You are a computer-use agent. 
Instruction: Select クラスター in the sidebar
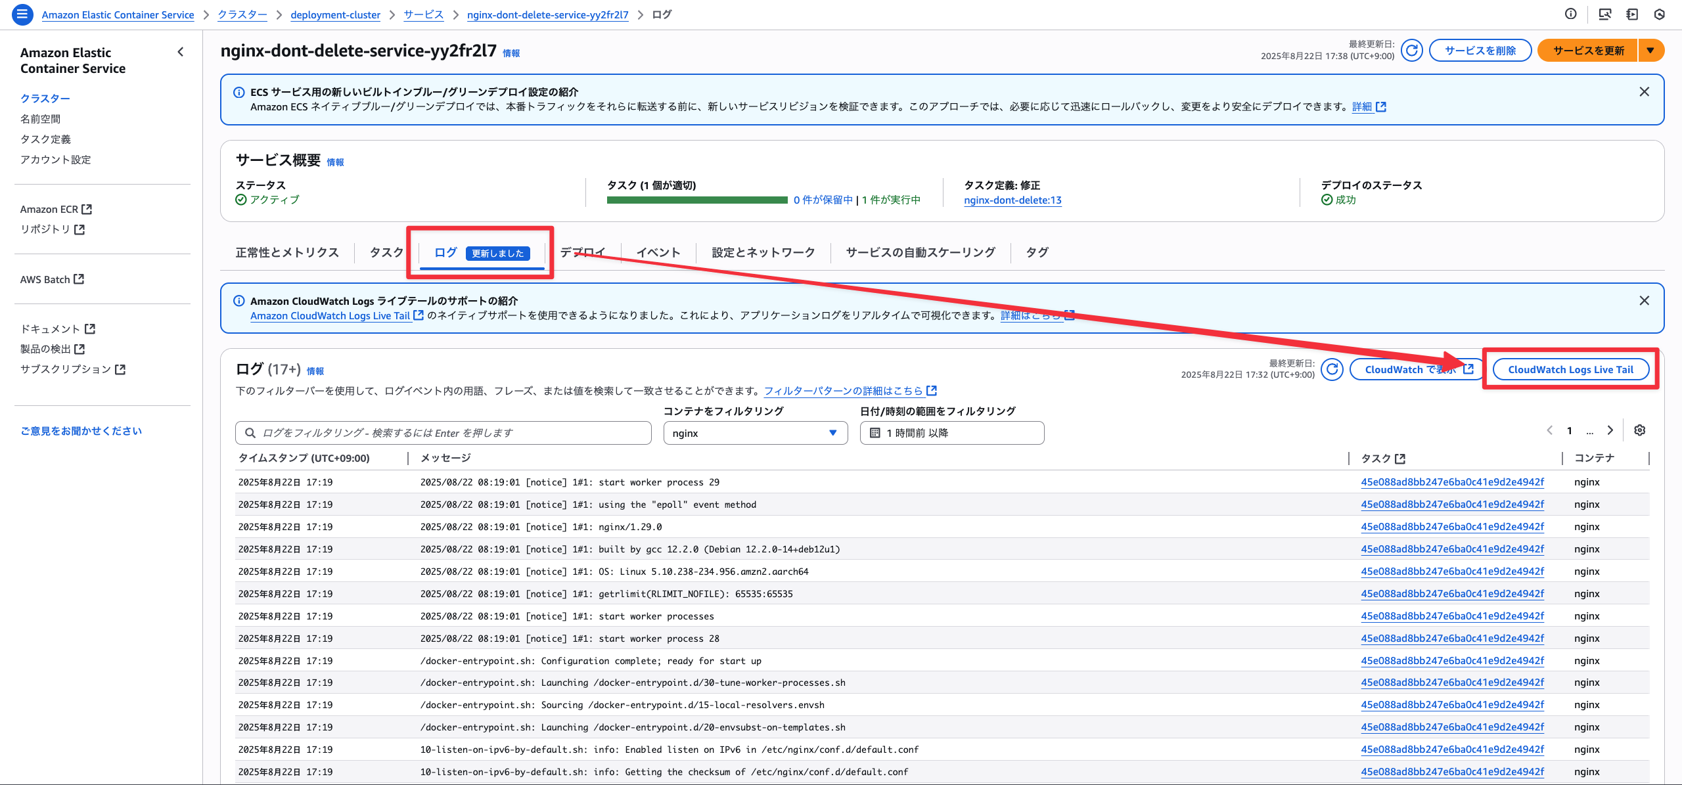click(45, 99)
